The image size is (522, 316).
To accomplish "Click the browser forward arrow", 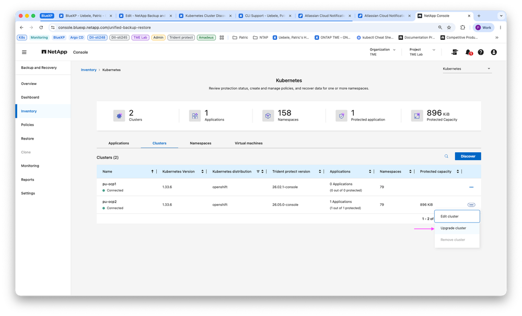I will tap(31, 28).
